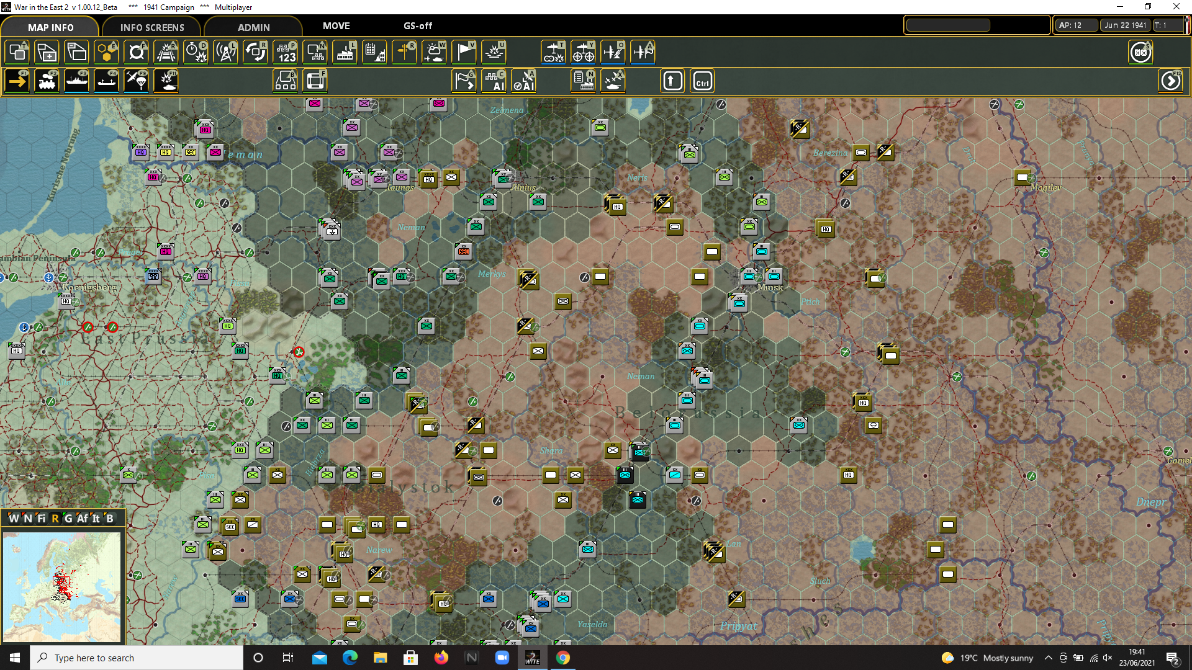Image resolution: width=1192 pixels, height=670 pixels.
Task: Toggle the R rail overlay letter
Action: [x=55, y=519]
